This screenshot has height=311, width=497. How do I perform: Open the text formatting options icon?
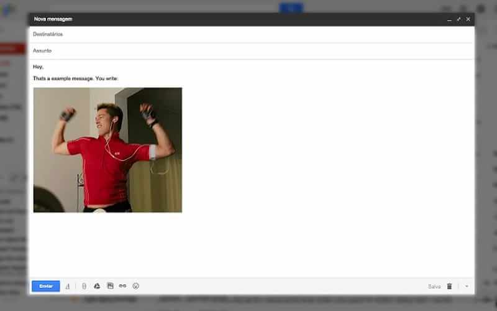[x=68, y=286]
